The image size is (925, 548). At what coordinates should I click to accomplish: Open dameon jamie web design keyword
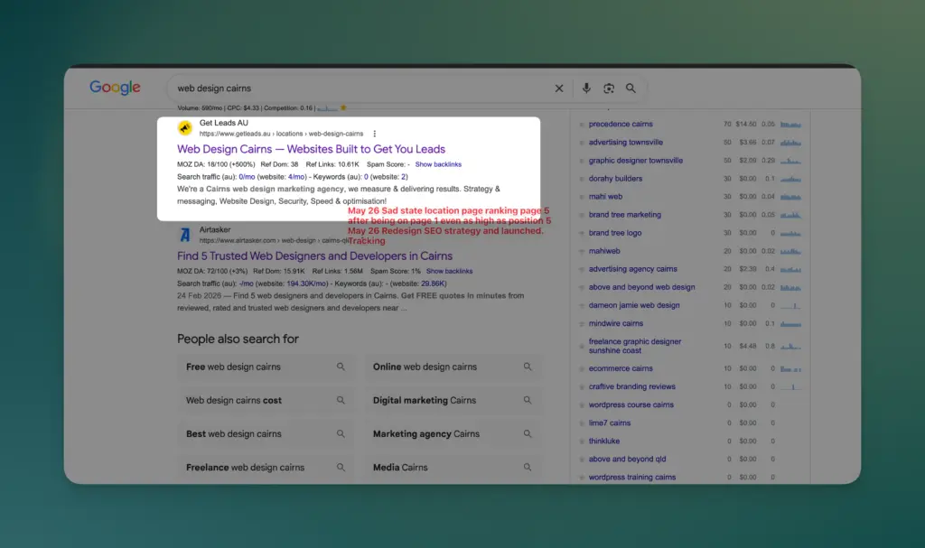pyautogui.click(x=634, y=305)
